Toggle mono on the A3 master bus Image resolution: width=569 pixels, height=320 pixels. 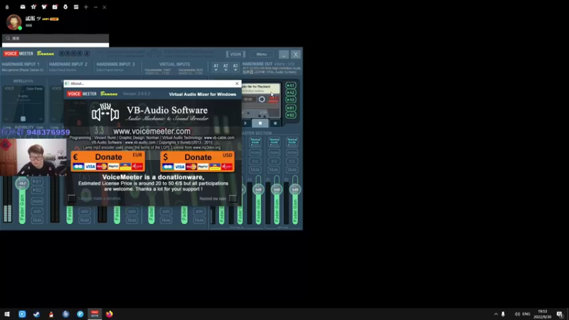click(x=255, y=153)
